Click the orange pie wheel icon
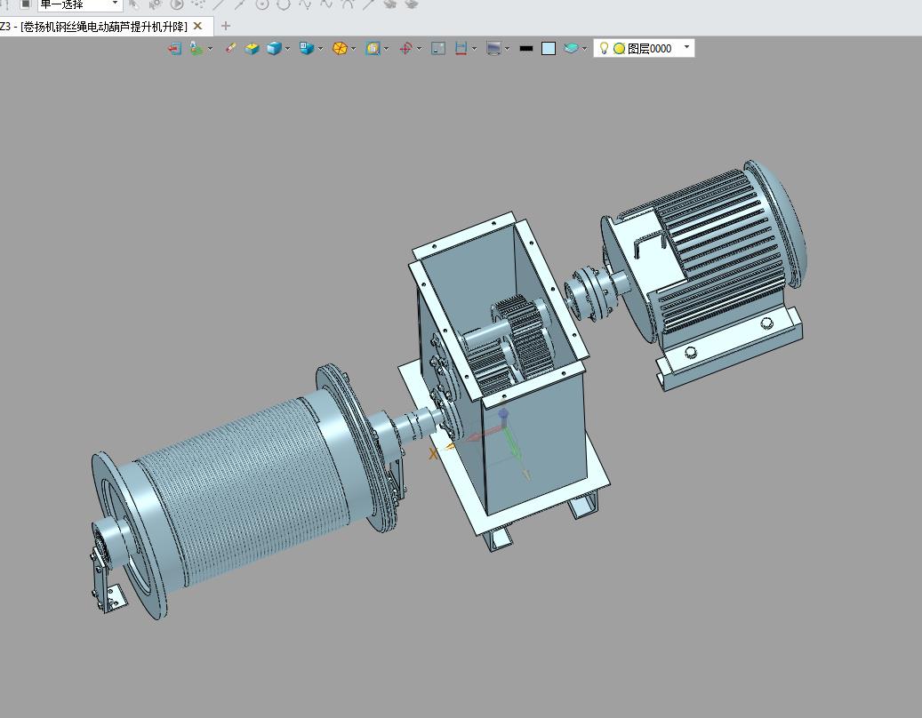922x718 pixels. click(x=340, y=49)
